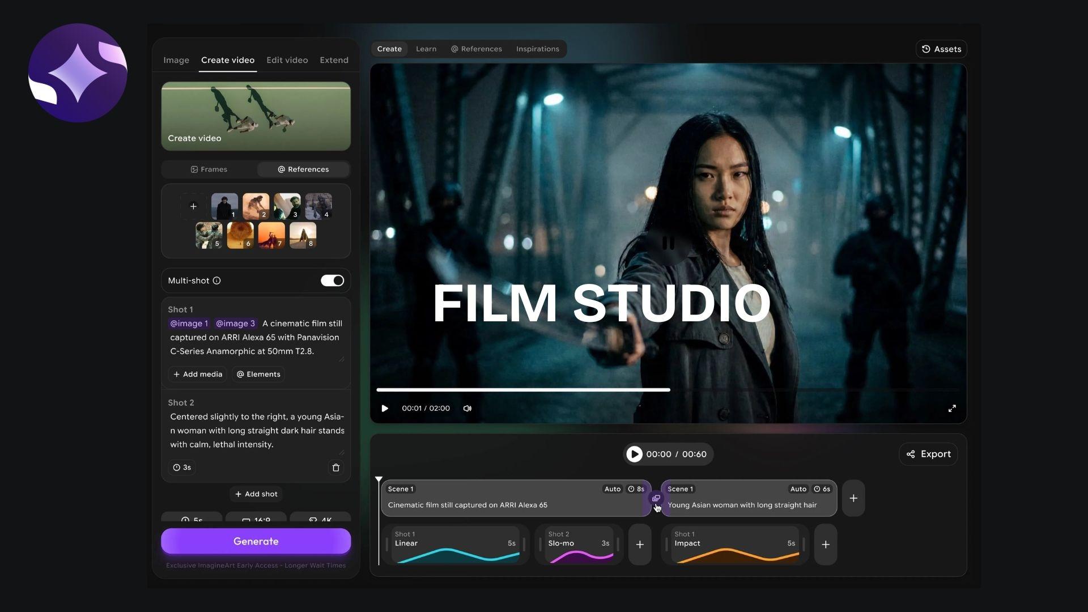Click into the Shot 2 prompt text
The image size is (1088, 612).
pyautogui.click(x=256, y=431)
